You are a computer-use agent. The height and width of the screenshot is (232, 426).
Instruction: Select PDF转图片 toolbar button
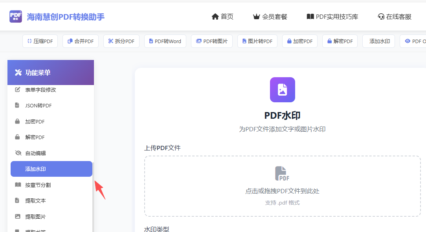tap(212, 41)
